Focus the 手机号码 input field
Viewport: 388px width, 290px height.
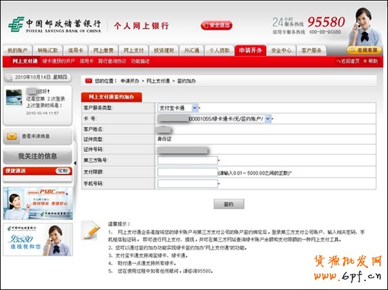point(187,184)
